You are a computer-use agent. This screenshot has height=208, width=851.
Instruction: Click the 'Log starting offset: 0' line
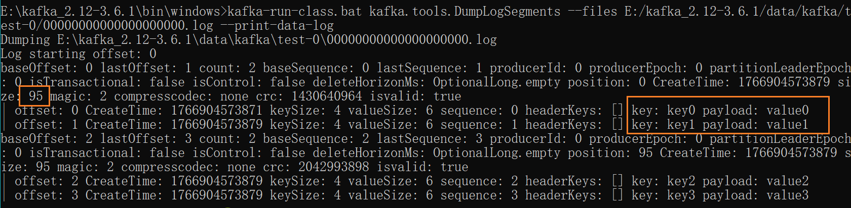pyautogui.click(x=79, y=54)
